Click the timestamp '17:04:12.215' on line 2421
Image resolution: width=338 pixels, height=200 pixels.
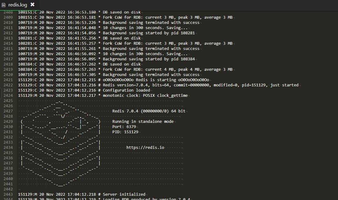tap(82, 80)
